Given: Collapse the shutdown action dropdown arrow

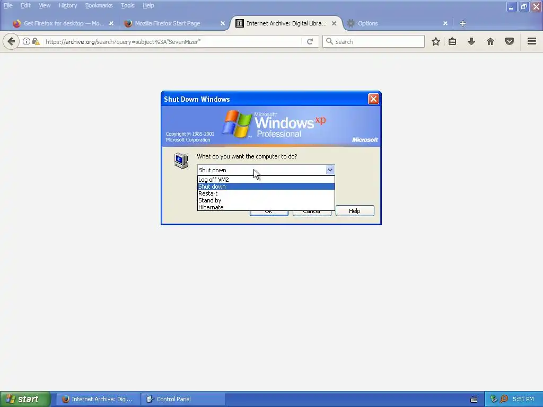Looking at the screenshot, I should point(330,170).
